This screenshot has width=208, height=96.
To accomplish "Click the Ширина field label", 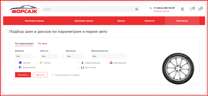I will (19, 51).
